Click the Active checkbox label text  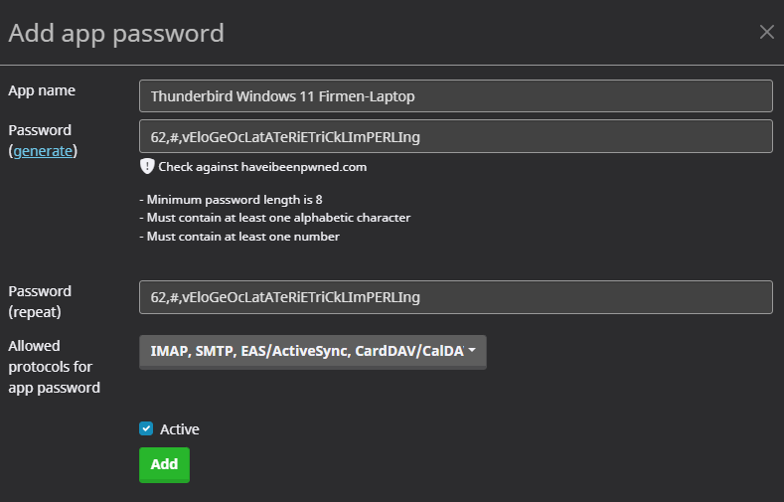coord(179,429)
